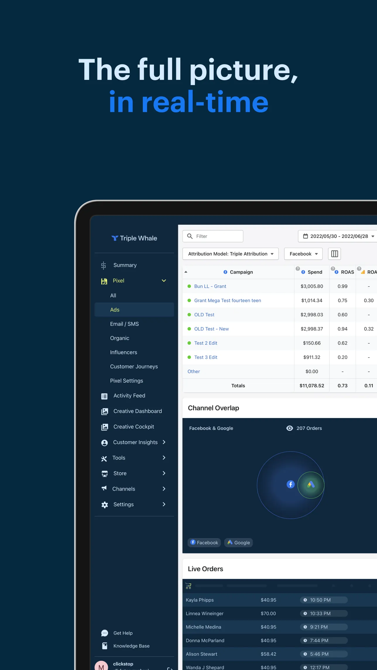Viewport: 377px width, 670px height.
Task: Click the Summary icon in sidebar
Action: point(104,265)
